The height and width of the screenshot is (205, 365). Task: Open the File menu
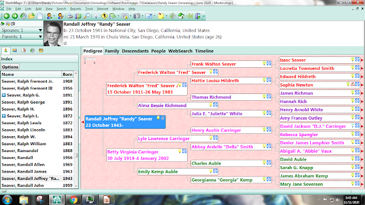pos(9,9)
